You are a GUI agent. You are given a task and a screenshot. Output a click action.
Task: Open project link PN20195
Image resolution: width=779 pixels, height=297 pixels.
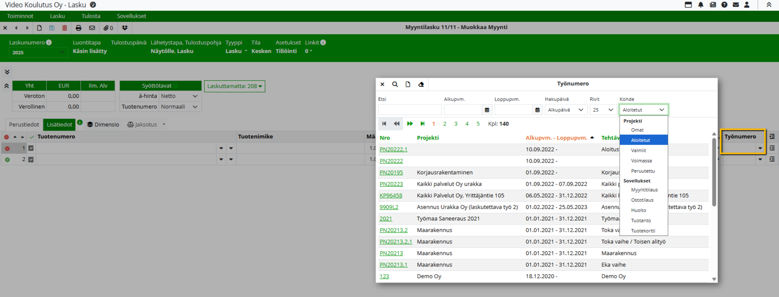[391, 172]
